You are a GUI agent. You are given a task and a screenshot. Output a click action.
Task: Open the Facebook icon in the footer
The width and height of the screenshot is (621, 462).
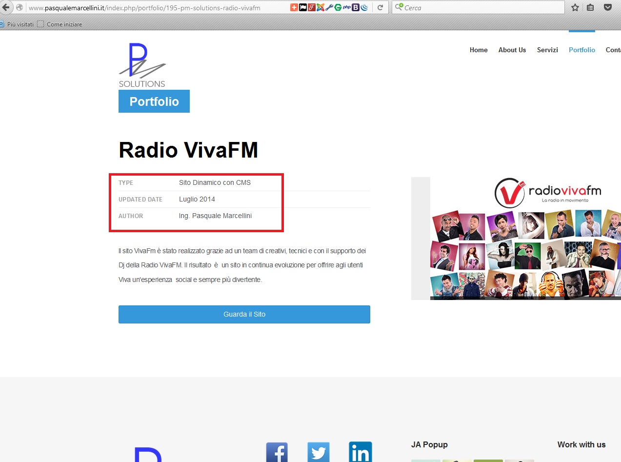(277, 452)
